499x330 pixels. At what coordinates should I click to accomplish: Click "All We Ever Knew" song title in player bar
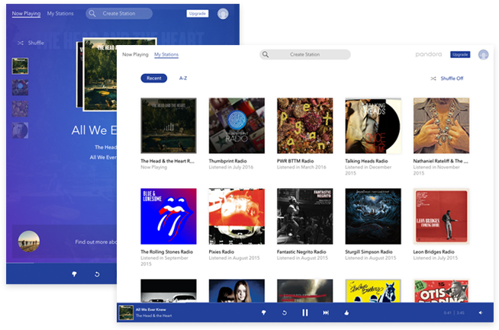click(151, 309)
